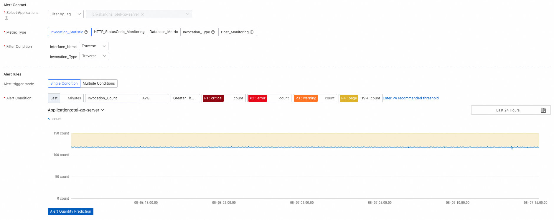554x220 pixels.
Task: Click P1 critical threshold input
Action: (228, 98)
